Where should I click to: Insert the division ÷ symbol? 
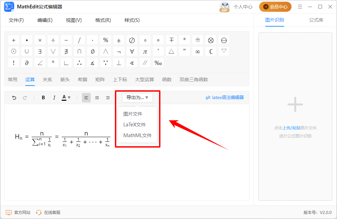tap(53, 40)
